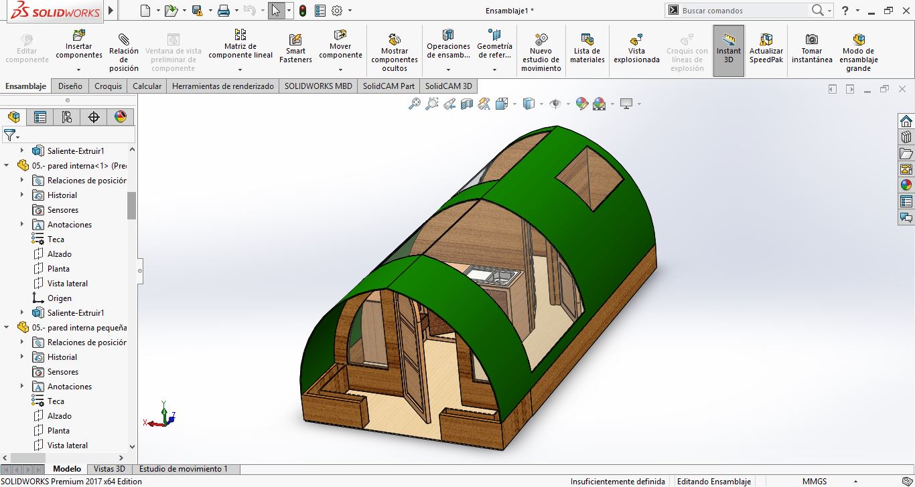Toggle Mostrar componentes ocultos

395,51
